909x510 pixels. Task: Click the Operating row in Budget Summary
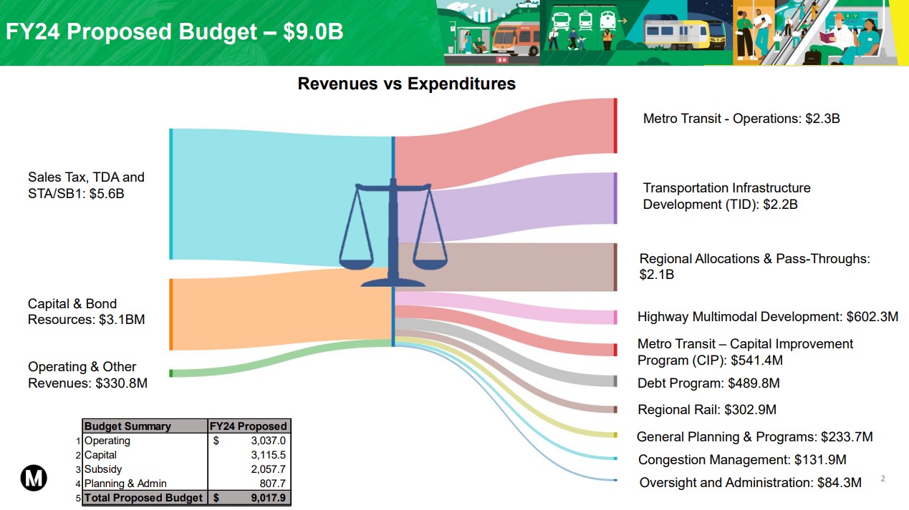[186, 441]
